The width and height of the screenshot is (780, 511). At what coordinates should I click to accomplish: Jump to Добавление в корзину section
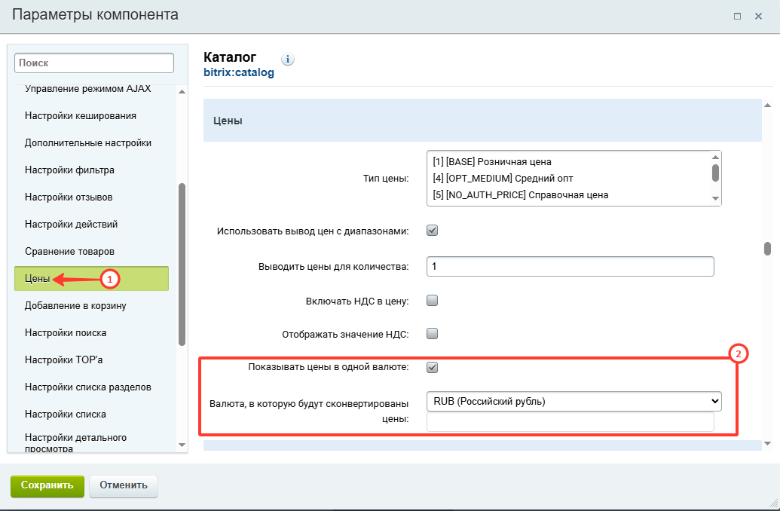pyautogui.click(x=75, y=305)
